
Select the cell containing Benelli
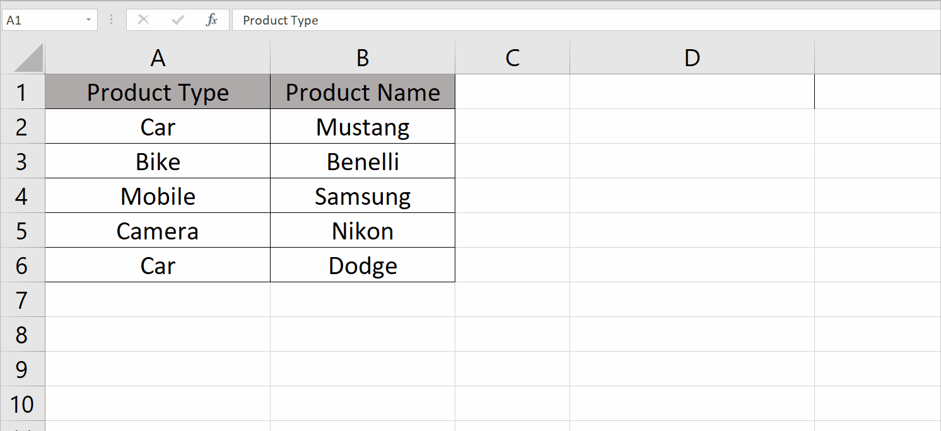click(362, 161)
